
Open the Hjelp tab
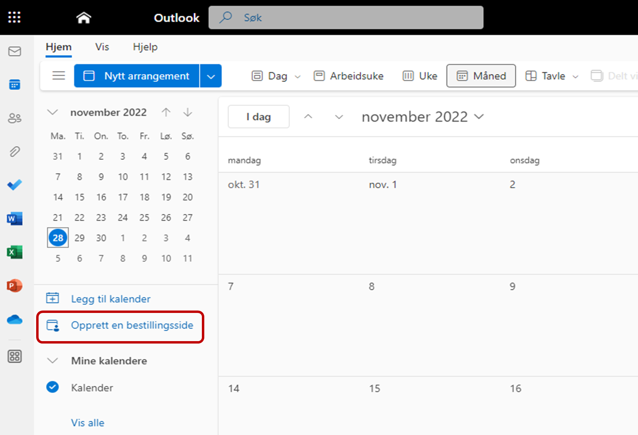(145, 47)
